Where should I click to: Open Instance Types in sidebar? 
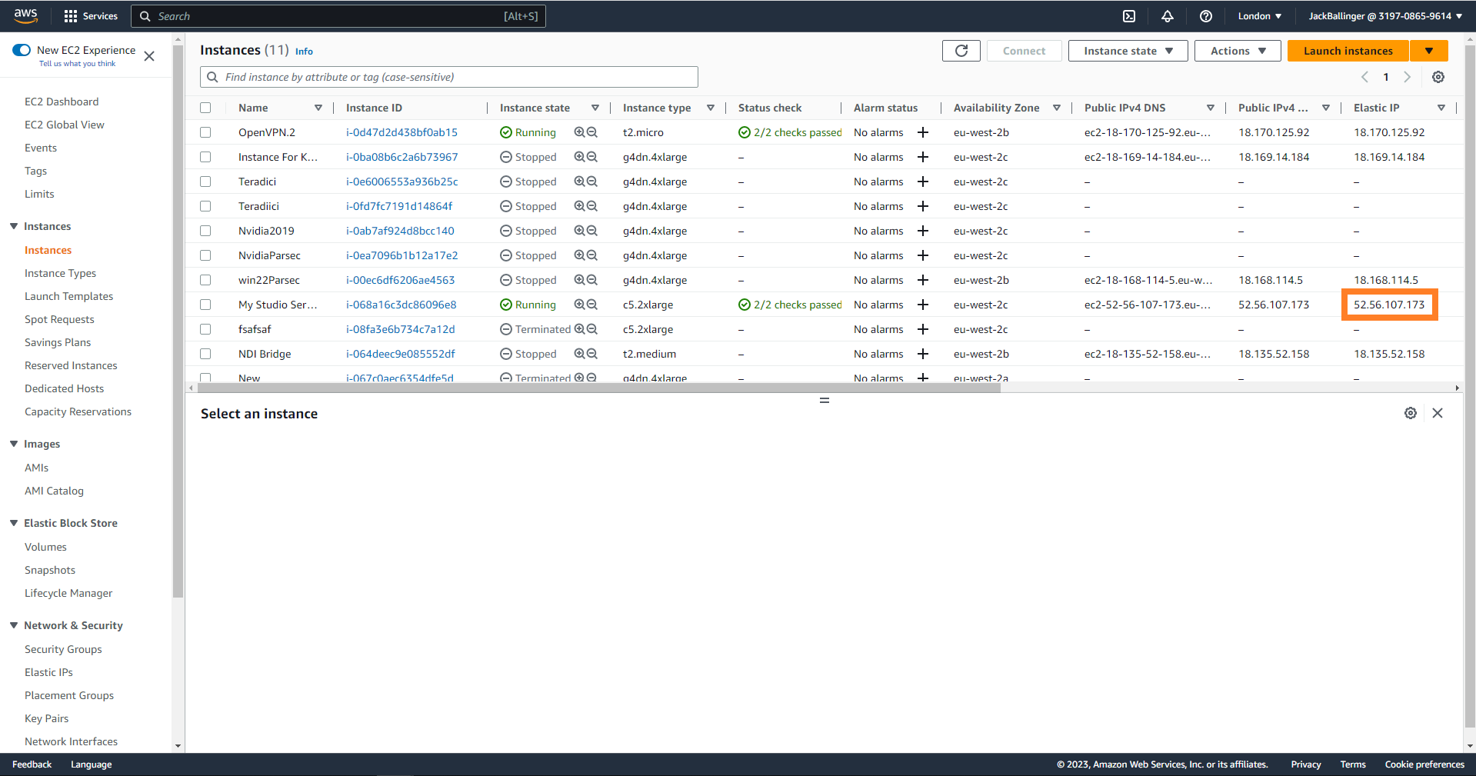coord(60,273)
